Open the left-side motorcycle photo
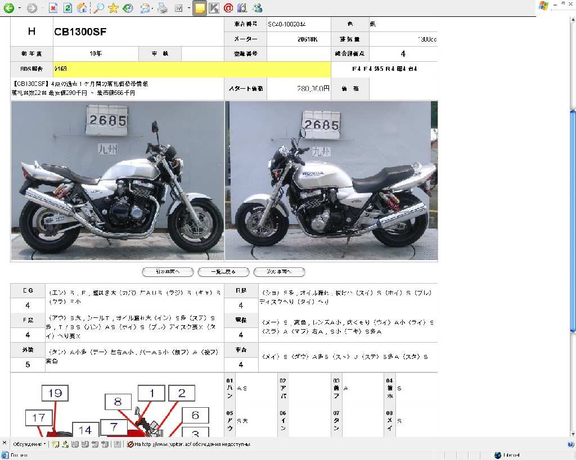 point(118,180)
